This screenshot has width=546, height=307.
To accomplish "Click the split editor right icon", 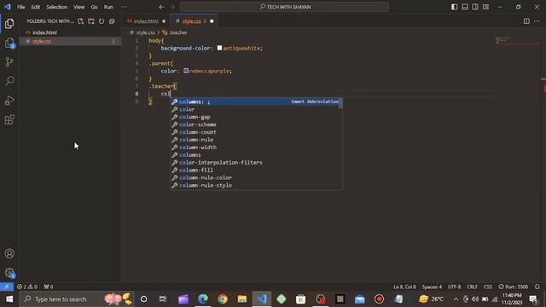I will pyautogui.click(x=526, y=21).
